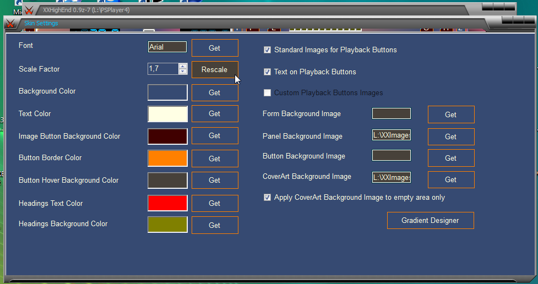Click the CoverArt Background Image path field
The image size is (538, 284).
tap(392, 177)
